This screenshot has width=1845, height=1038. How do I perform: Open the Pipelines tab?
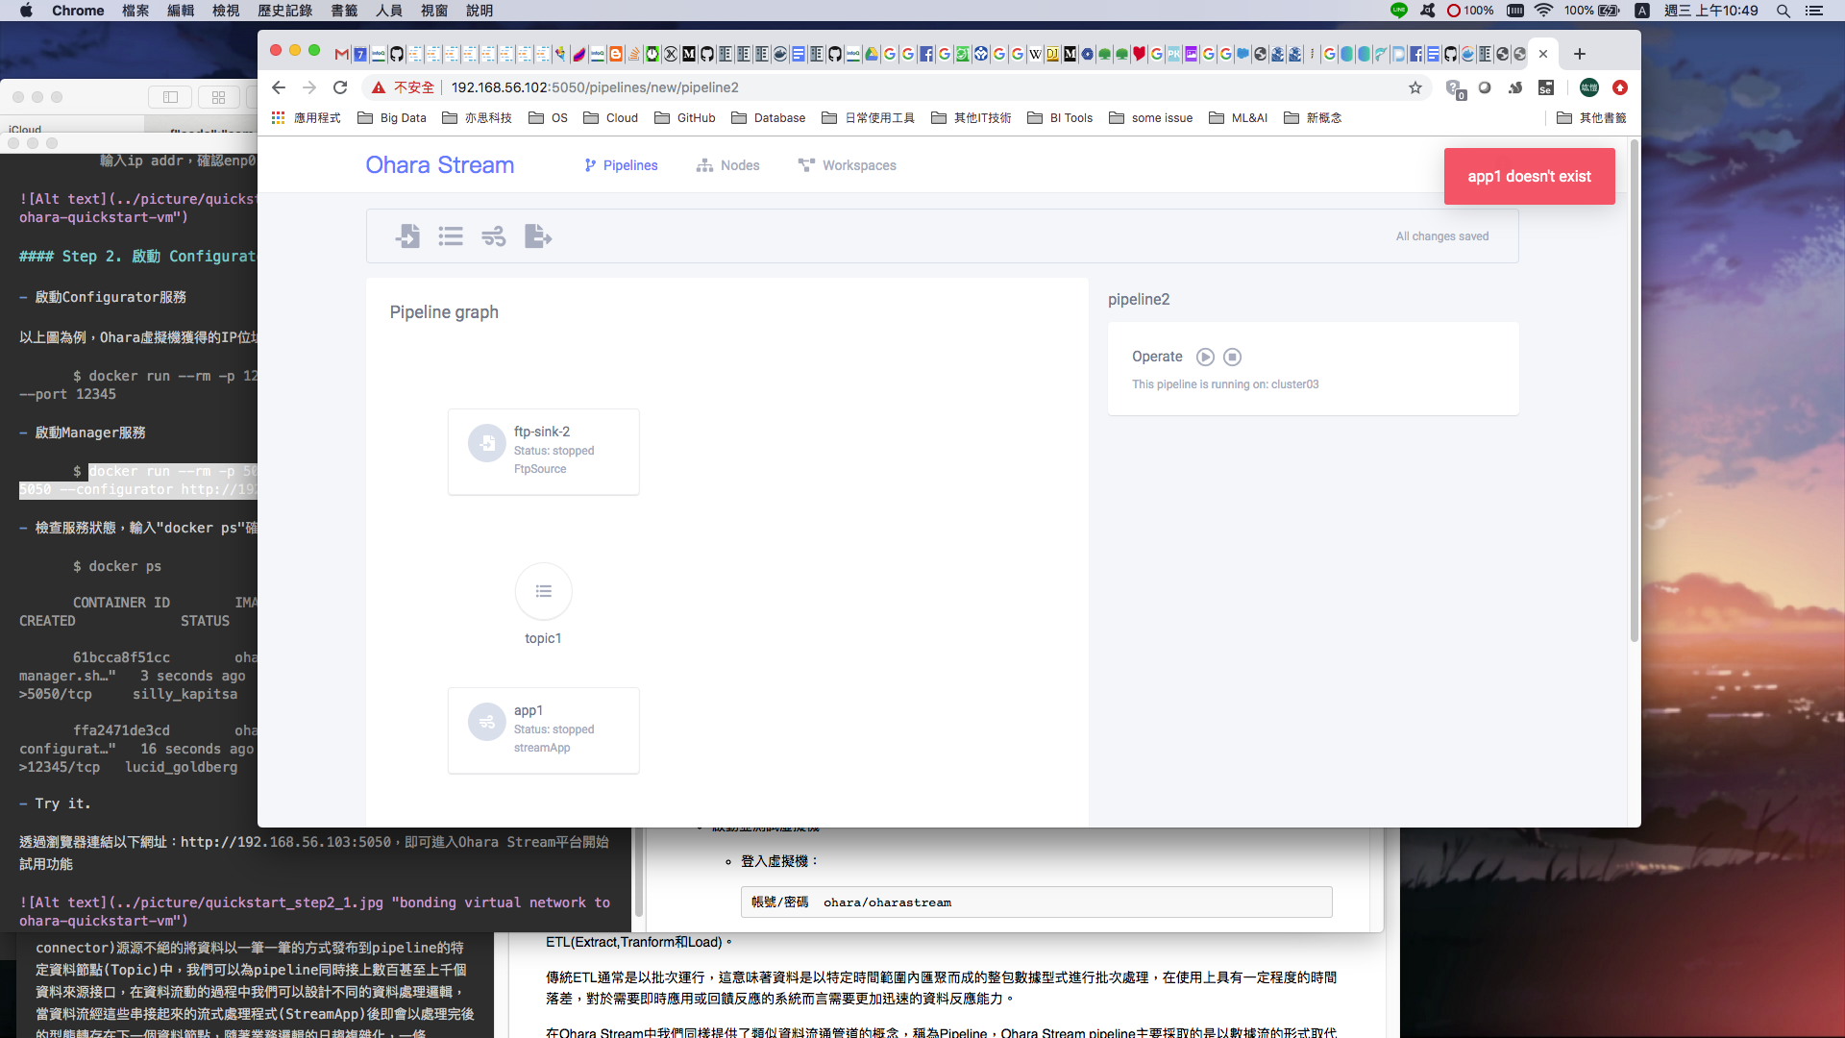[x=621, y=165]
